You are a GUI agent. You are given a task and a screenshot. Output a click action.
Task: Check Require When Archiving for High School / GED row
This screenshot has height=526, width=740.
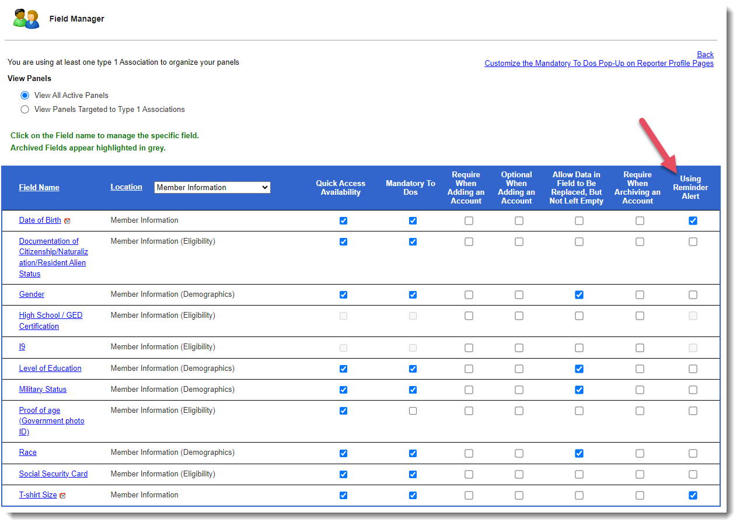(x=640, y=316)
